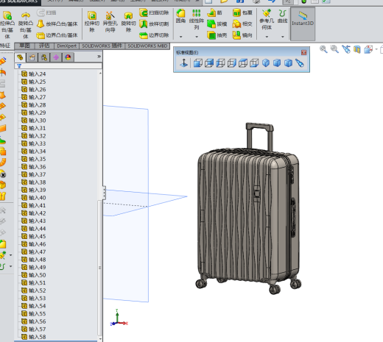Choose the 旋转切除 revolved cut tool
This screenshot has width=383, height=342.
[128, 21]
